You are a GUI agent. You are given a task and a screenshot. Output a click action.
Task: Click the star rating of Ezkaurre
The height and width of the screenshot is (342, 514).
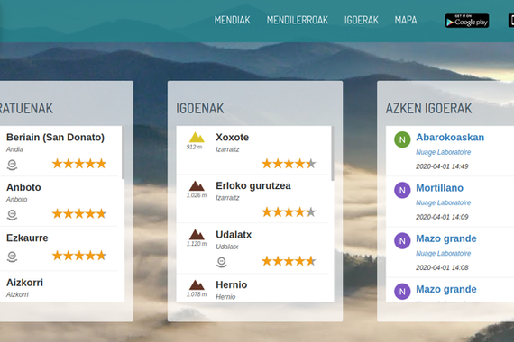point(79,256)
